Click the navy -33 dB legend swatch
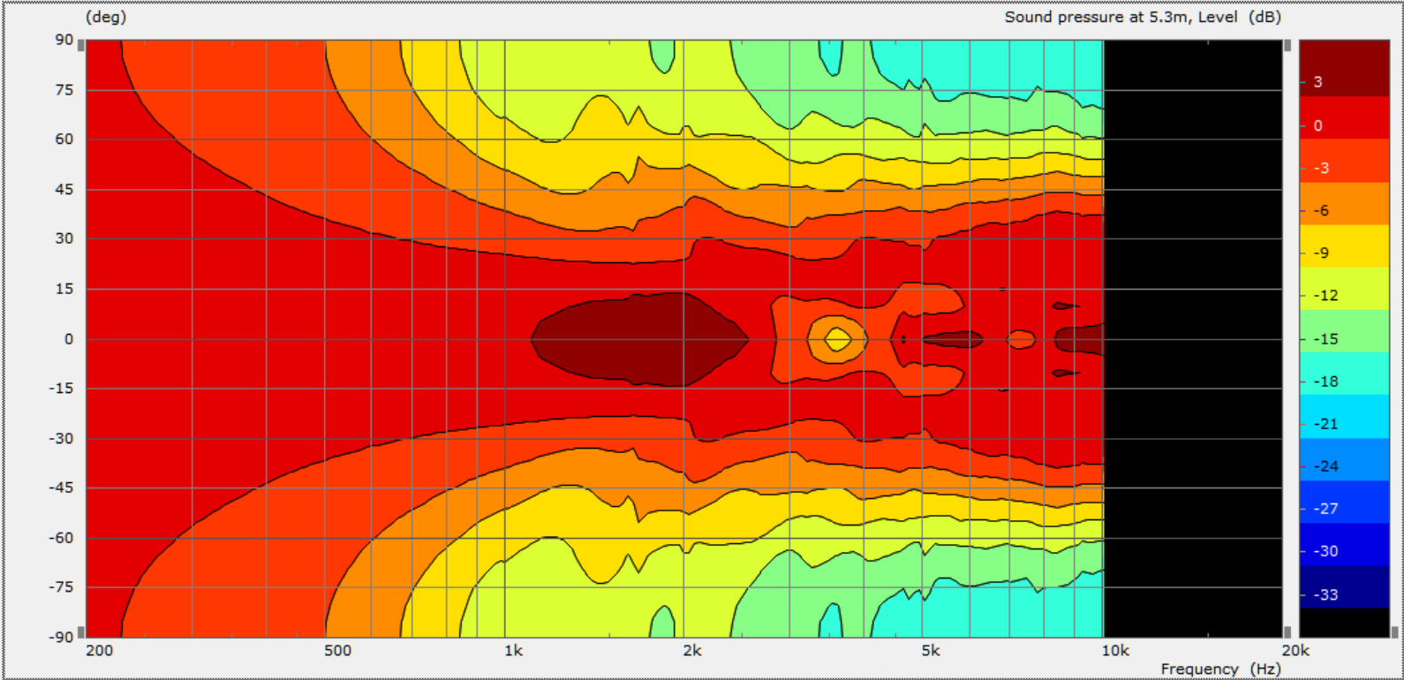Image resolution: width=1404 pixels, height=680 pixels. coord(1344,586)
